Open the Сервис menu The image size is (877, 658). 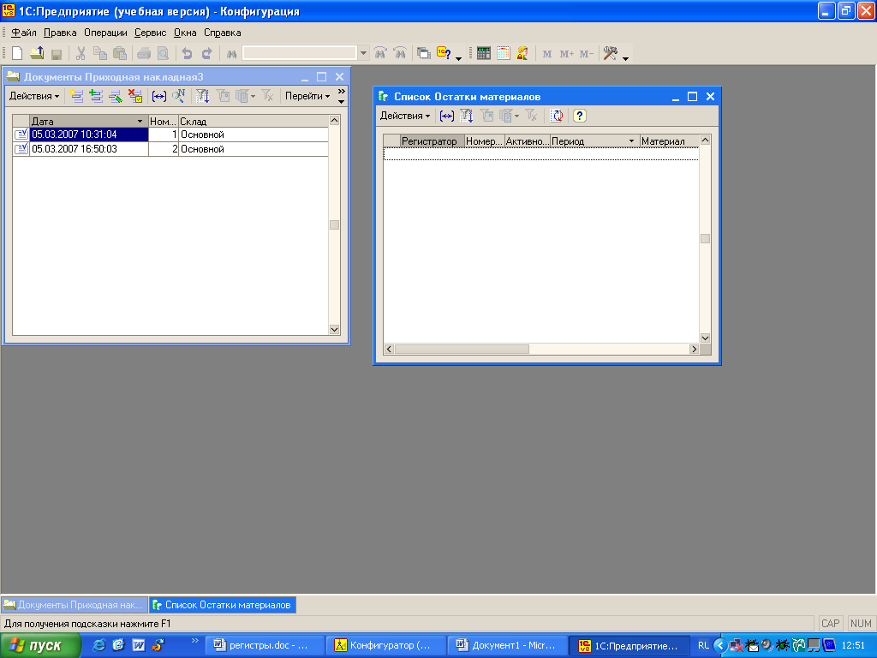[x=151, y=33]
